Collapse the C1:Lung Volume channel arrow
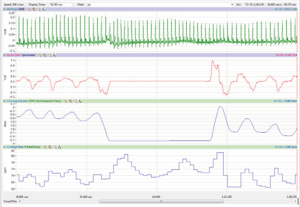 tap(4, 101)
